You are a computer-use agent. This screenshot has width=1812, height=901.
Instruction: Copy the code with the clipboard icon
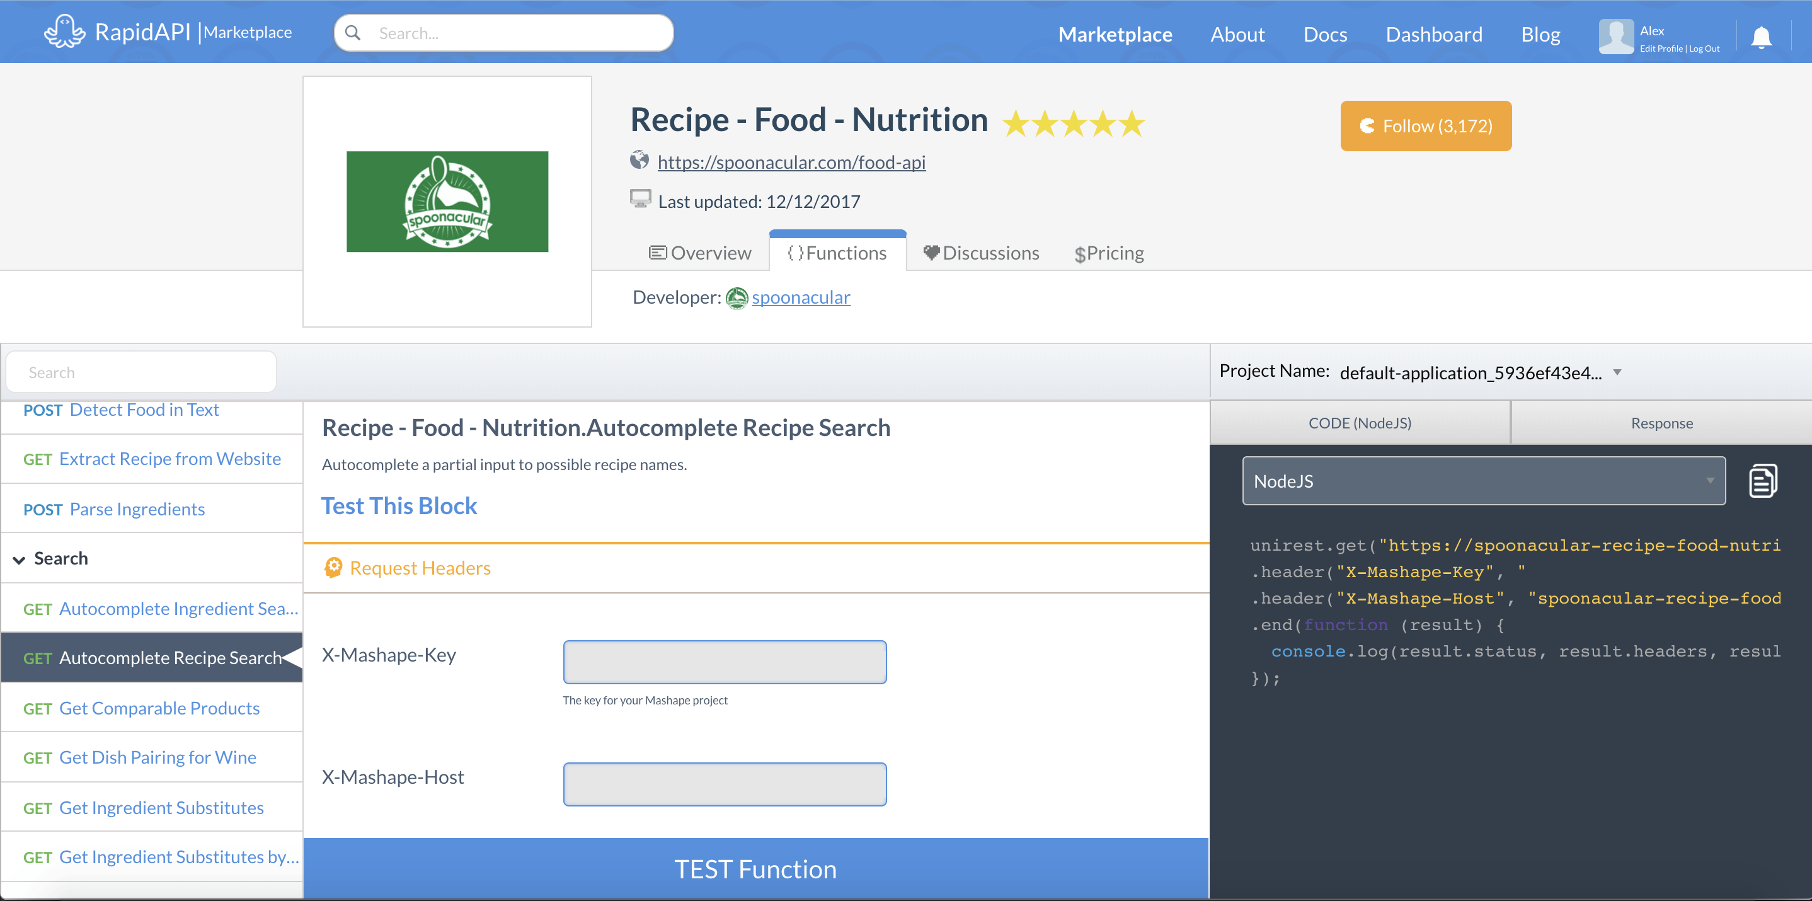coord(1763,481)
